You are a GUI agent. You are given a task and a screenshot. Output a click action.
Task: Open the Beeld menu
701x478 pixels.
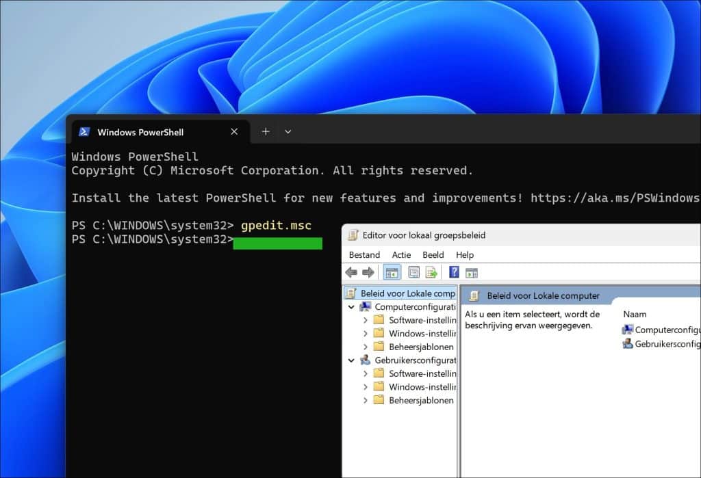[433, 254]
